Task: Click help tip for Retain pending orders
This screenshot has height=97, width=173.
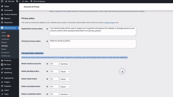Action: point(47,71)
